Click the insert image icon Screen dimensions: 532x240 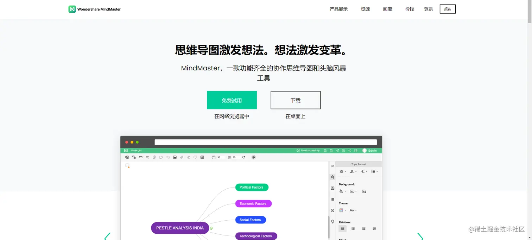coord(175,157)
